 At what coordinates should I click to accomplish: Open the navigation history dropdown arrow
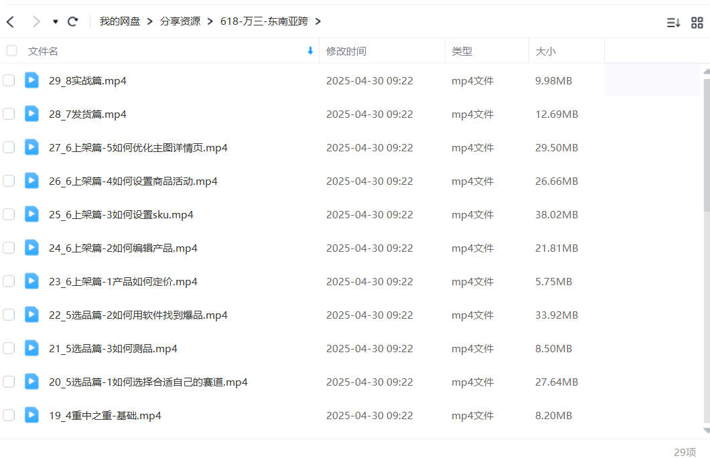click(x=55, y=21)
